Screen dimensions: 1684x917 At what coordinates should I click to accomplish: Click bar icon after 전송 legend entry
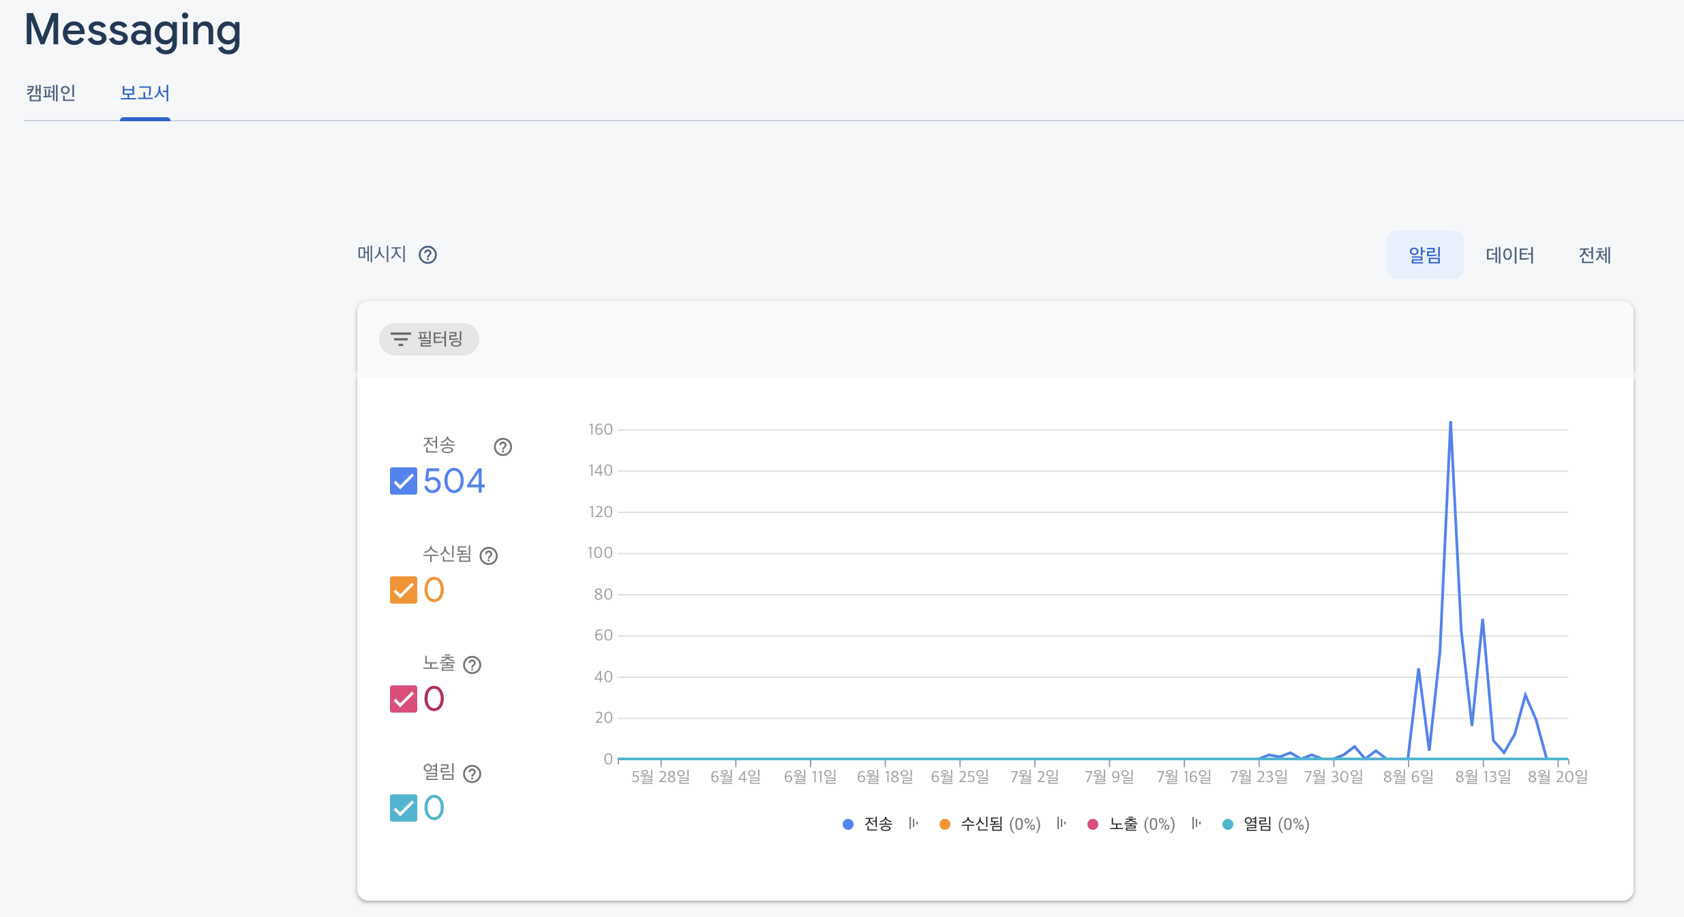pyautogui.click(x=914, y=824)
